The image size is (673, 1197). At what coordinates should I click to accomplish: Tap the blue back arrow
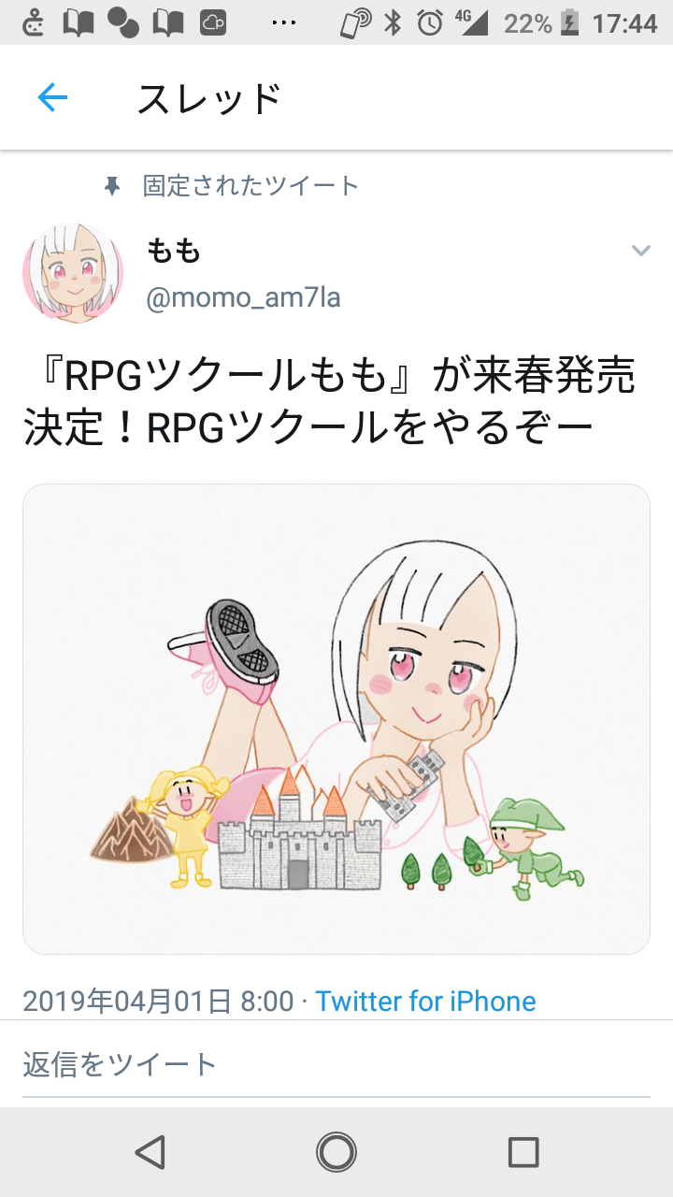[52, 97]
